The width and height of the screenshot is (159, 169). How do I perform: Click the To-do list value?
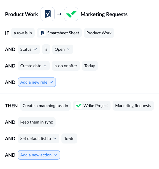point(69,138)
